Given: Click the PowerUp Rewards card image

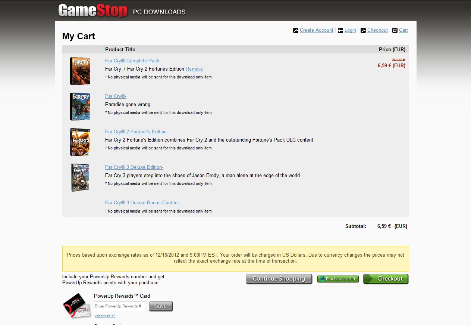Looking at the screenshot, I should coord(77,306).
